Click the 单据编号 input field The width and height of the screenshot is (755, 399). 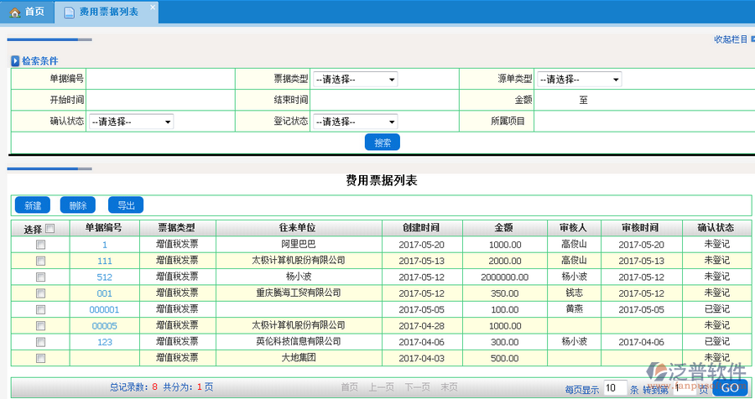click(x=172, y=79)
